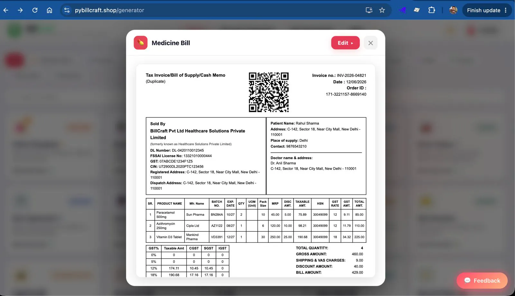The width and height of the screenshot is (515, 296).
Task: Click the Finish update button
Action: click(483, 10)
